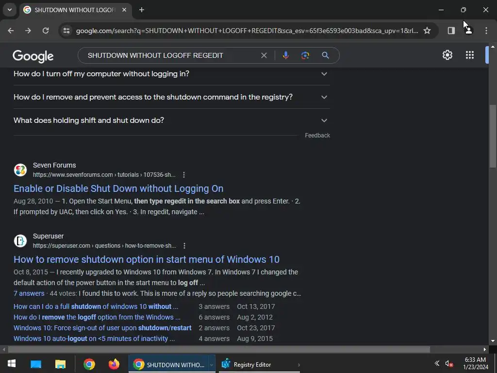The height and width of the screenshot is (373, 497).
Task: Expand 'remove and prevent access to shutdown' question
Action: [x=171, y=97]
